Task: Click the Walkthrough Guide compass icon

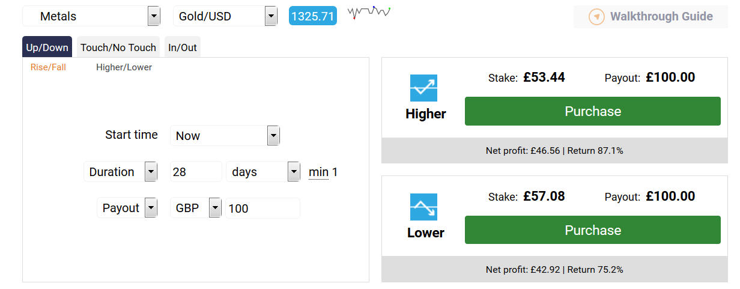Action: coord(596,17)
